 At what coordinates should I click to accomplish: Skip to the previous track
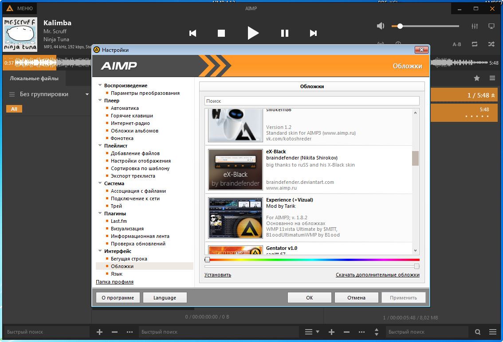tap(193, 33)
